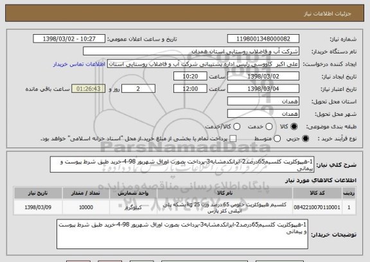Click the استان محل تحویل field
This screenshot has height=262, width=370.
263,101
